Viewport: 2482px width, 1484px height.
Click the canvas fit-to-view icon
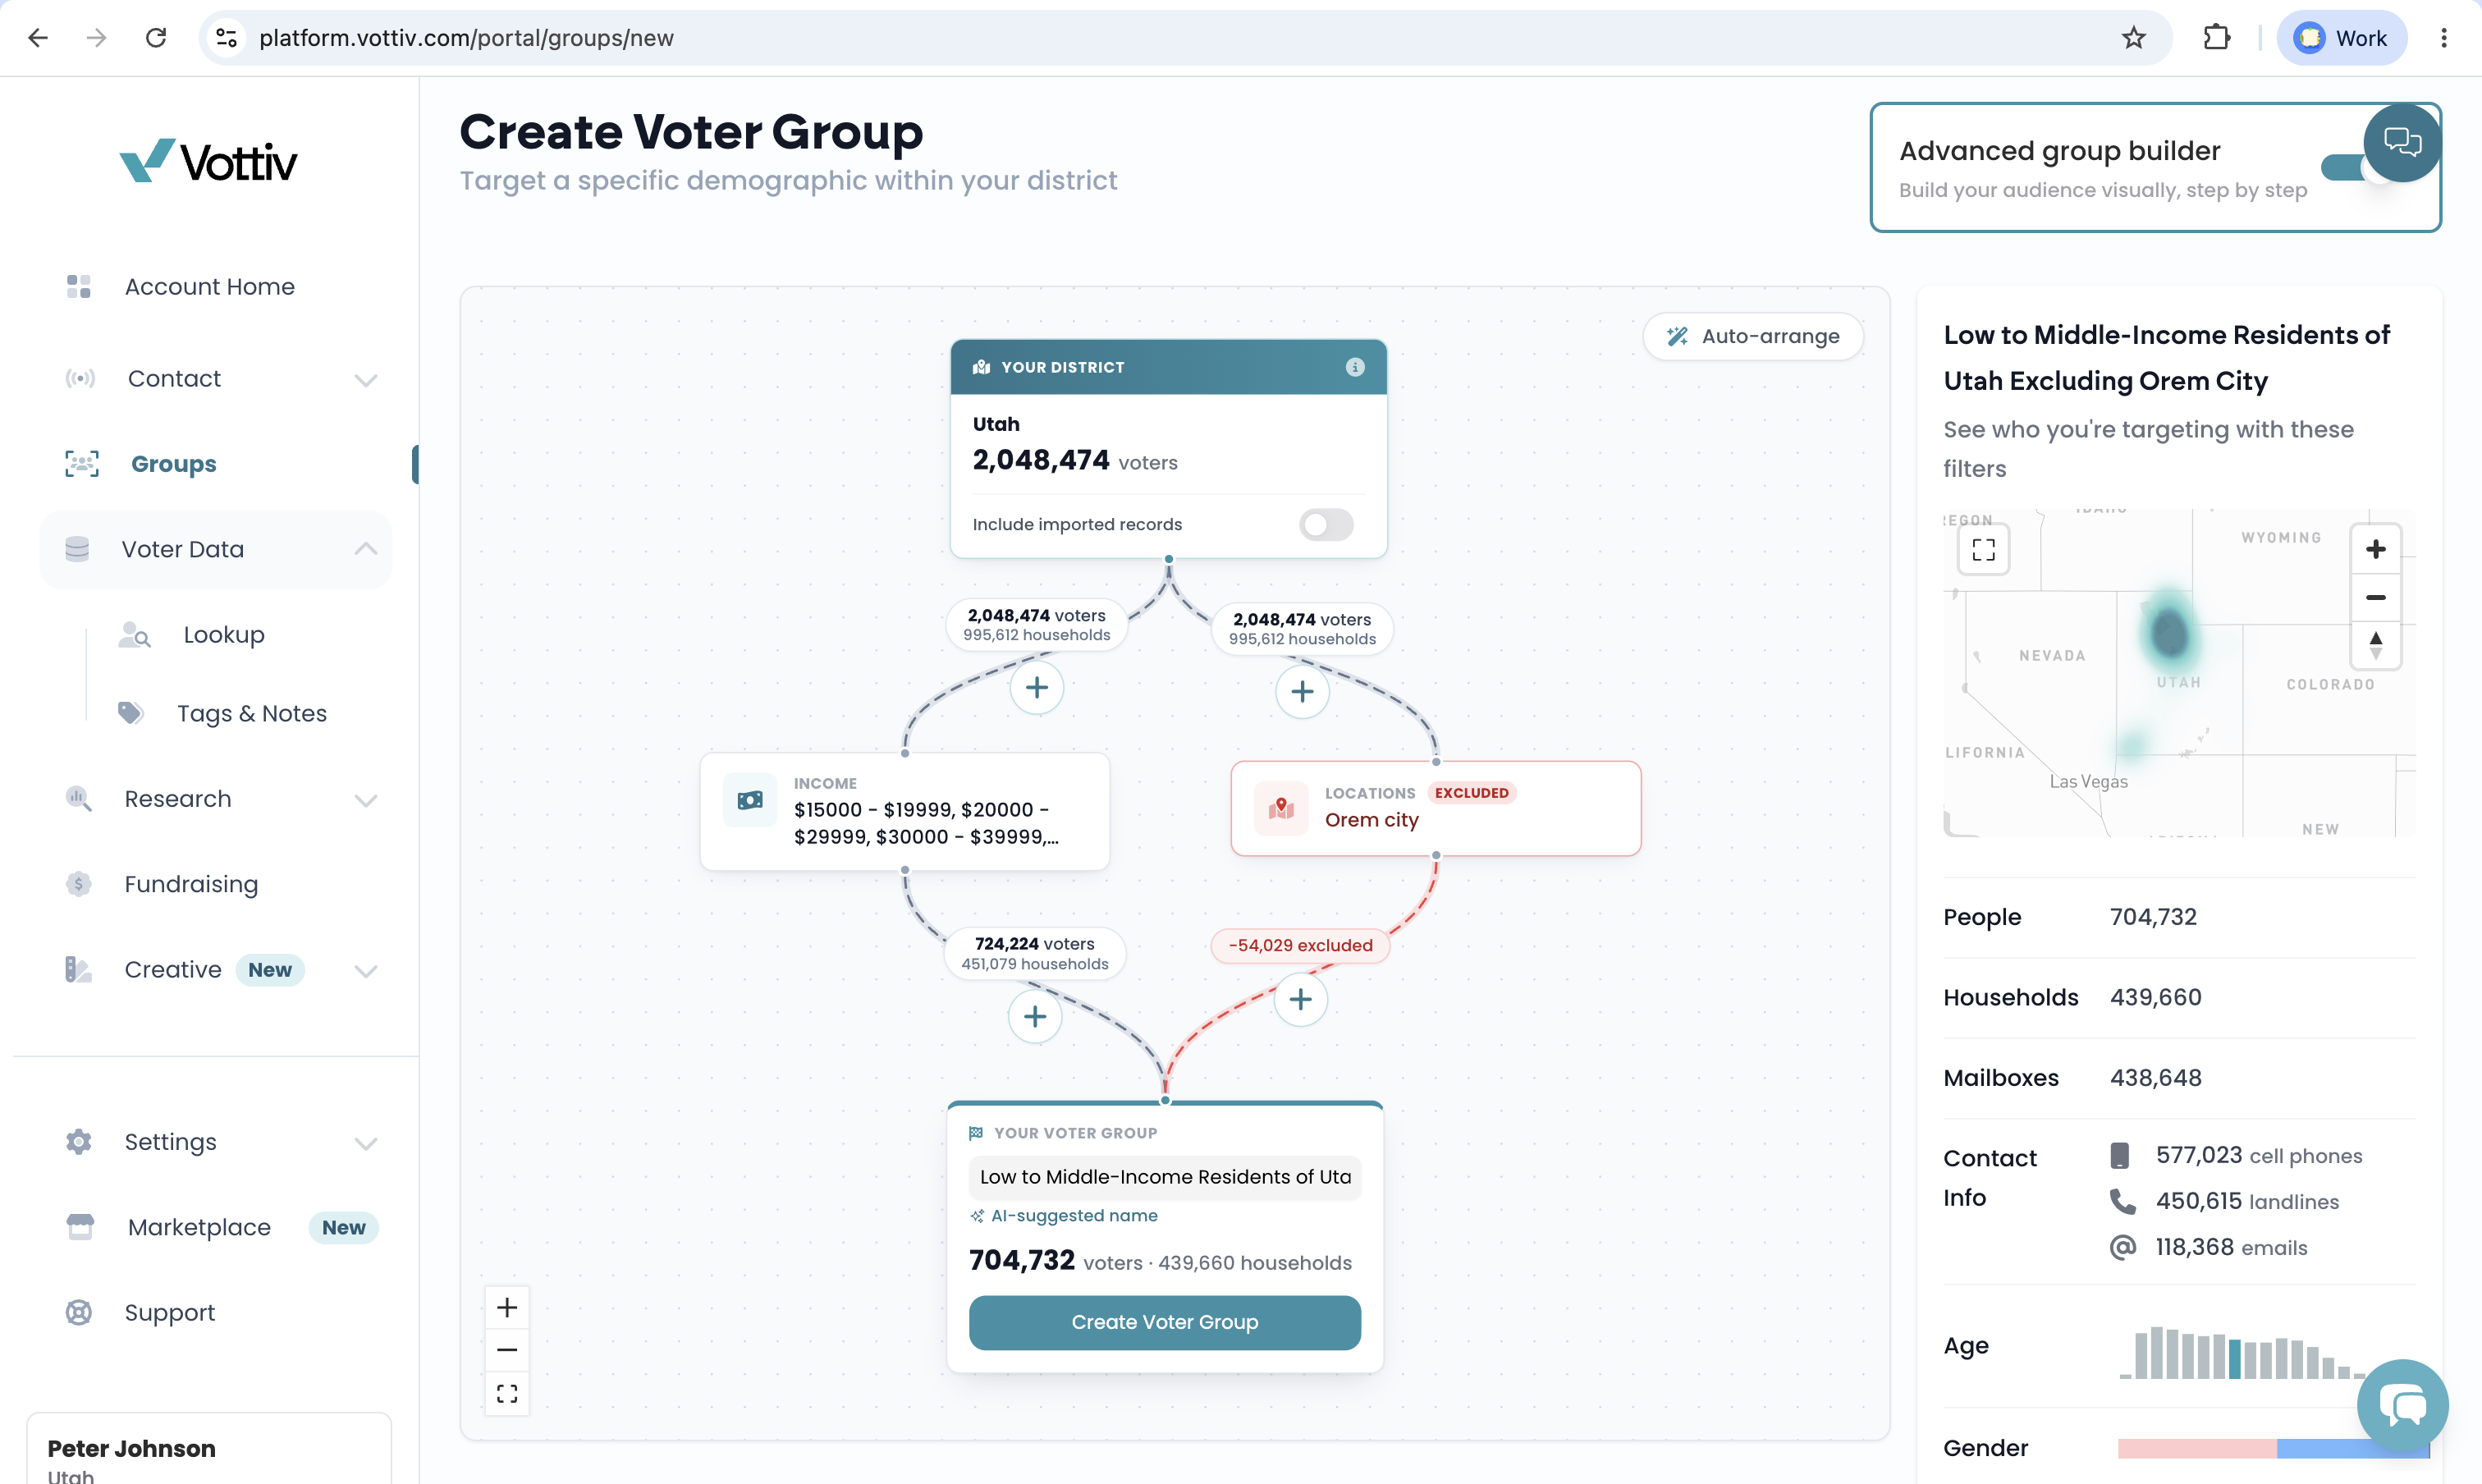tap(507, 1393)
